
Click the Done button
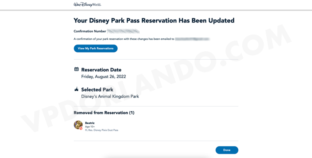coord(227,150)
